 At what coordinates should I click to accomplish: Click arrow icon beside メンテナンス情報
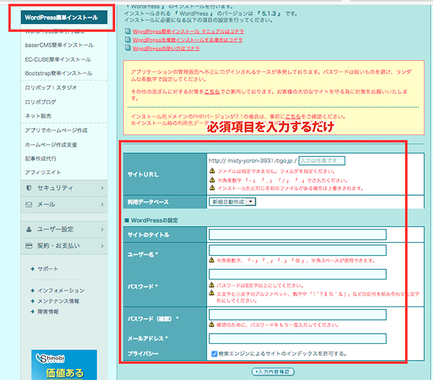click(x=32, y=301)
